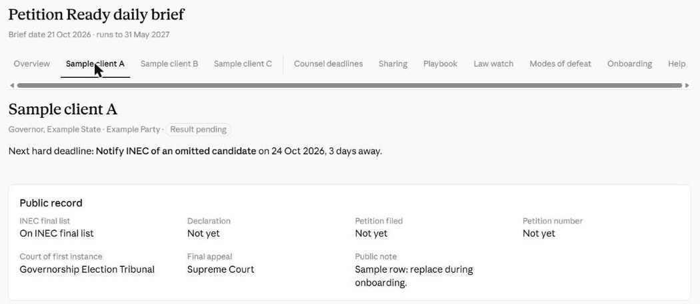
Task: Click 'Notify INEC of an omitted candidate' text
Action: [x=176, y=151]
